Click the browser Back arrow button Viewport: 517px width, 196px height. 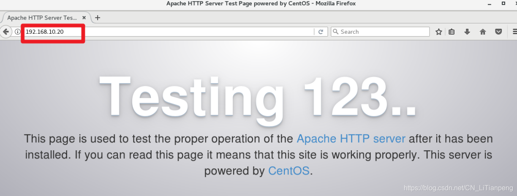[5, 32]
